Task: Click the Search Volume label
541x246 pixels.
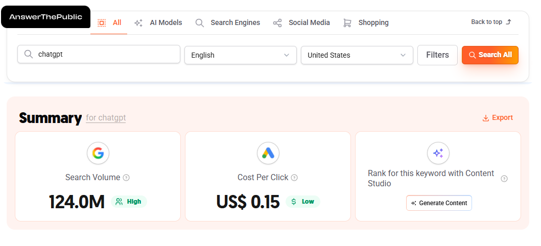Action: (93, 178)
